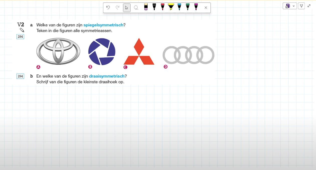
Task: Click the word spiegelsymmetrisch
Action: click(x=103, y=25)
